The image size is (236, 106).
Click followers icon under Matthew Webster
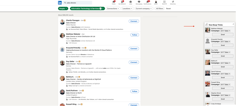pos(67,43)
